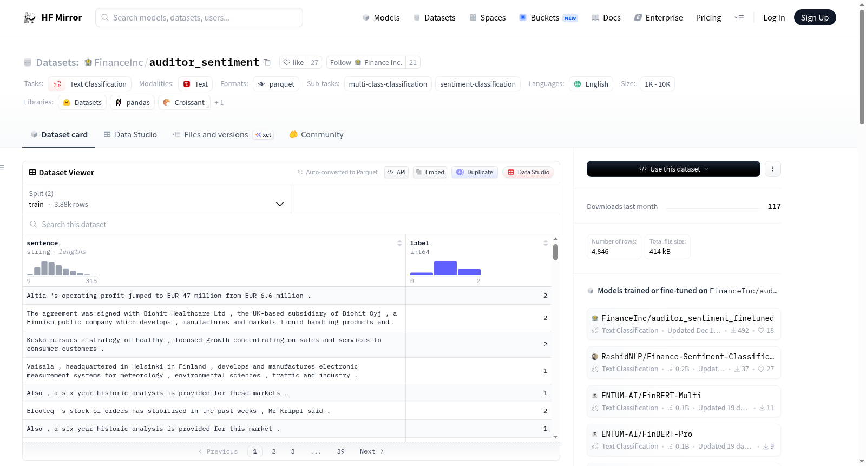Expand the Split train dropdown
The height and width of the screenshot is (466, 866).
tap(156, 199)
